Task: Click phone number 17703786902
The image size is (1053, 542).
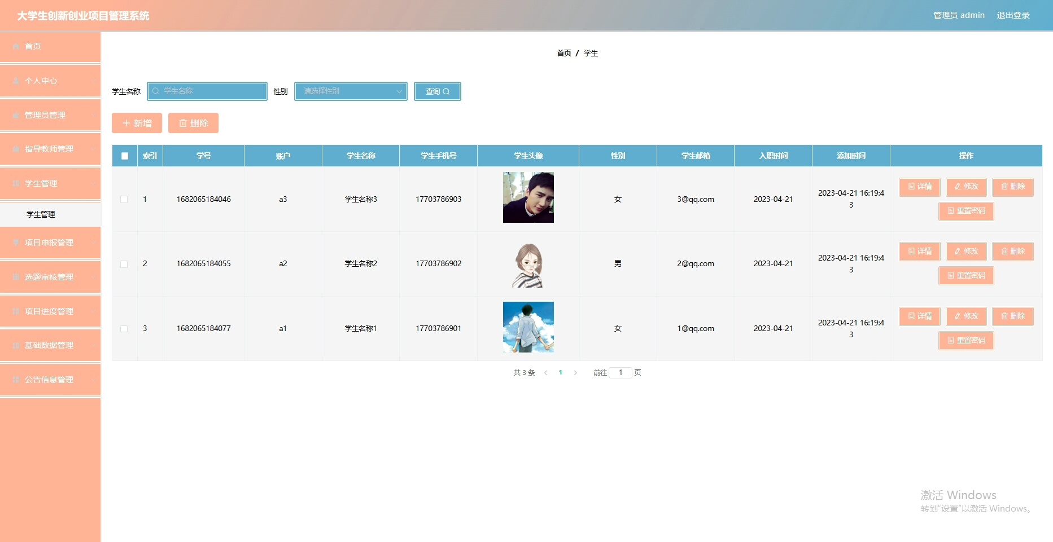Action: [x=439, y=264]
